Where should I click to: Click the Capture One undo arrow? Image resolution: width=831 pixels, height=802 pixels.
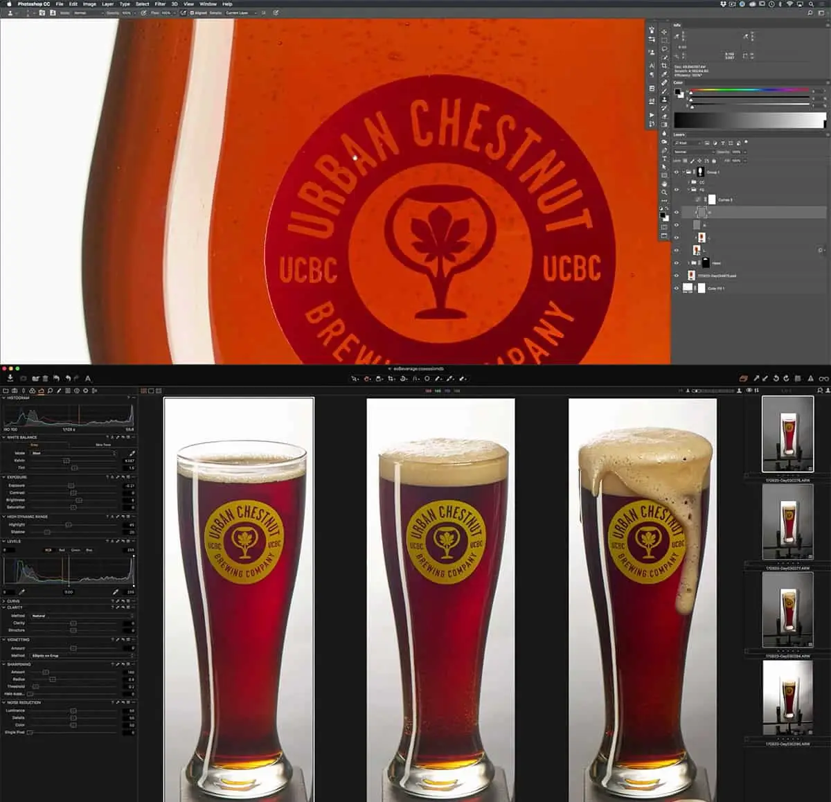[x=67, y=378]
